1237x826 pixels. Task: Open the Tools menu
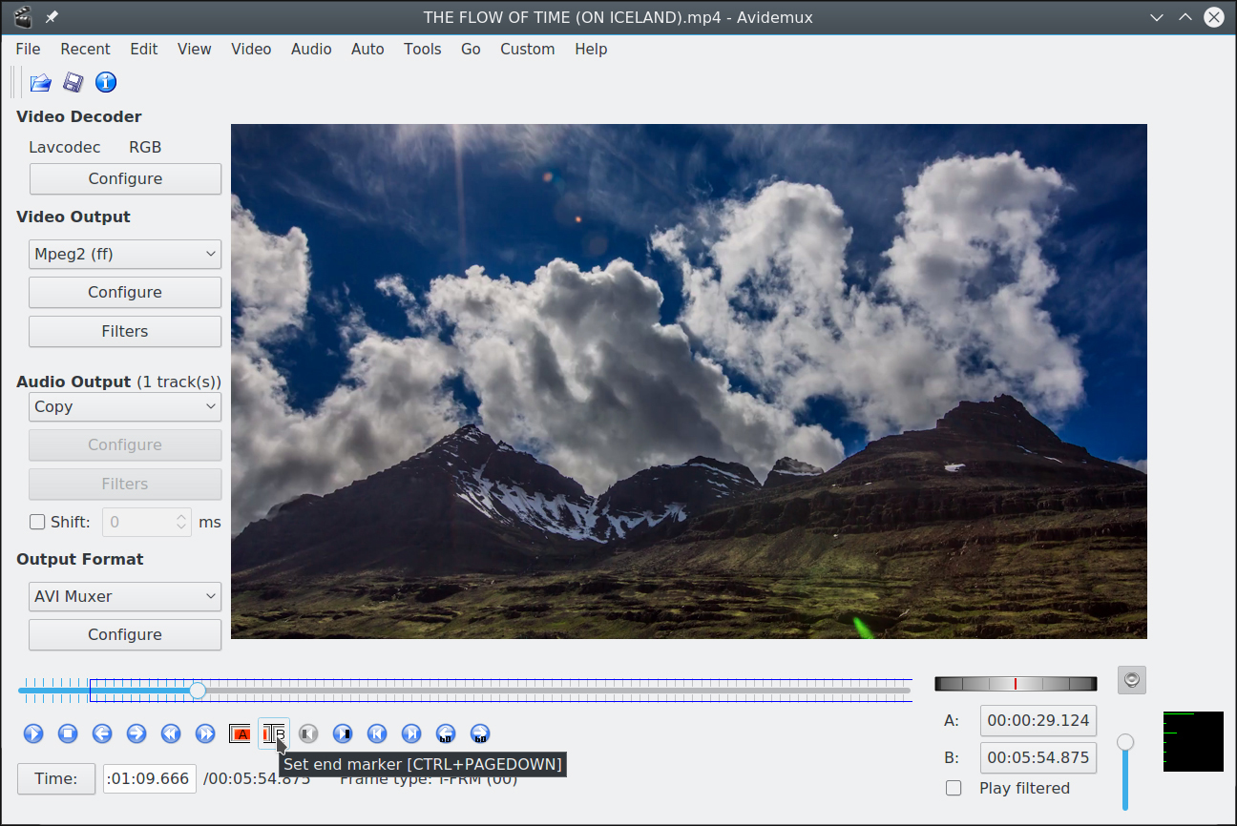click(422, 49)
